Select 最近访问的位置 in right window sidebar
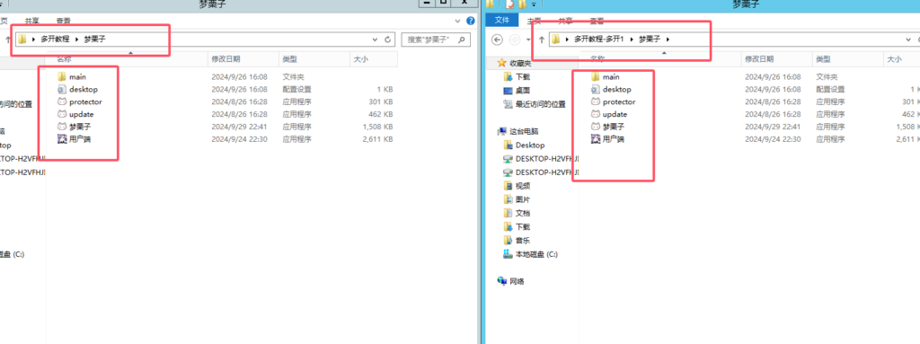 pos(540,104)
